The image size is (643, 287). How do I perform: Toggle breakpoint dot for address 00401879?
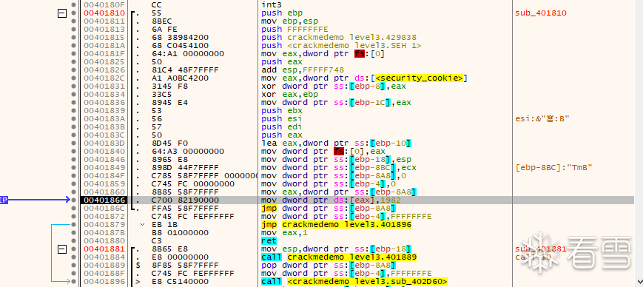click(74, 225)
